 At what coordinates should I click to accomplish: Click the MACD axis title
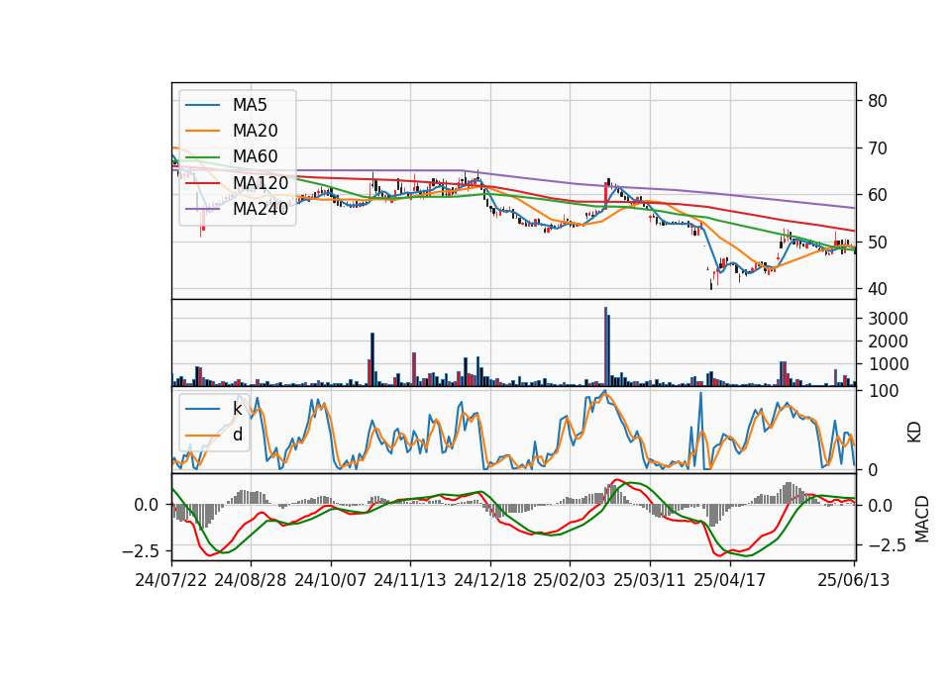922,519
